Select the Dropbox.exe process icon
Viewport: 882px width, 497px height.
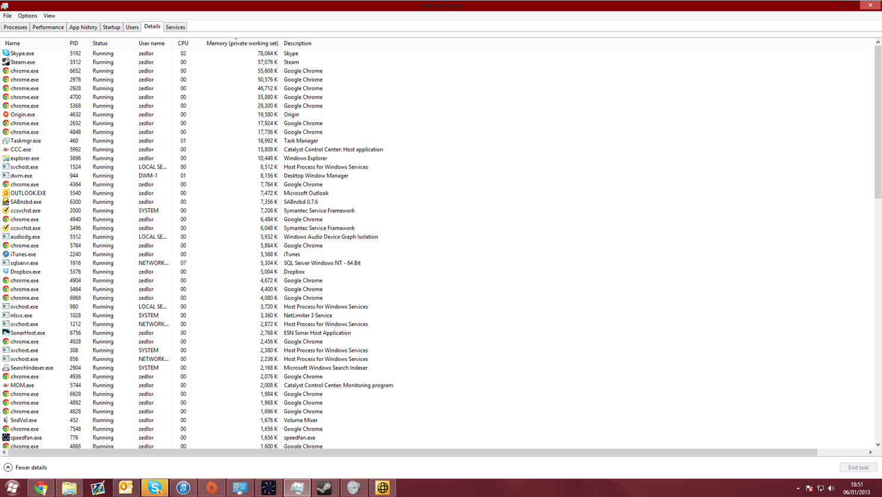(6, 271)
